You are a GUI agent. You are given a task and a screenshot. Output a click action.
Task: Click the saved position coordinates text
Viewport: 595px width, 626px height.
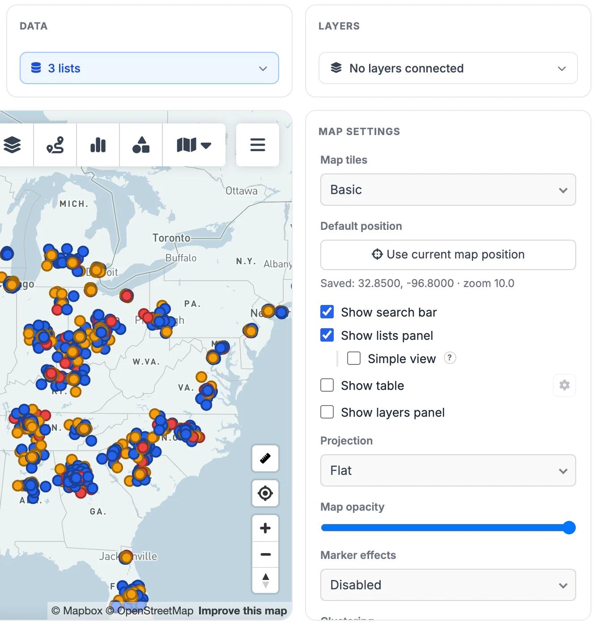[417, 283]
